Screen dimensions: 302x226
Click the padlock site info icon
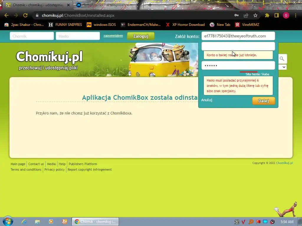pyautogui.click(x=37, y=15)
